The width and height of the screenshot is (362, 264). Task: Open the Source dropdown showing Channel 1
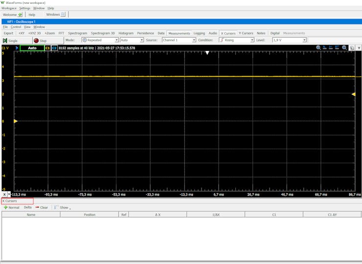click(179, 40)
